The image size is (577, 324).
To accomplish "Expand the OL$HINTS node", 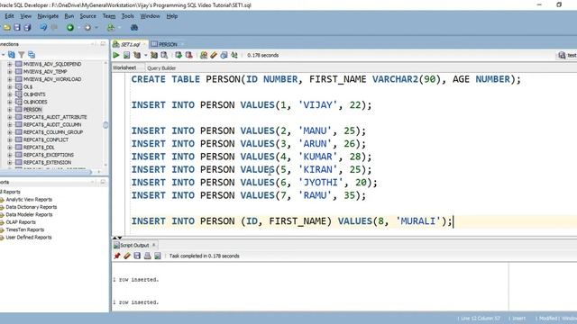I will point(10,94).
